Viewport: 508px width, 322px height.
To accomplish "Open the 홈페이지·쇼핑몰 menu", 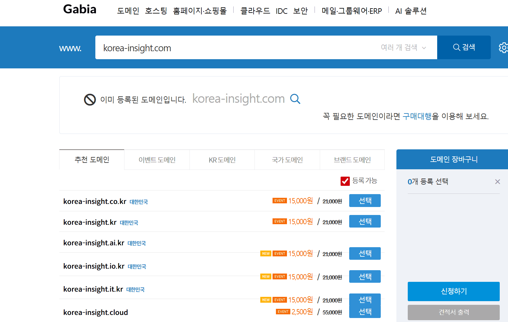I will click(200, 11).
